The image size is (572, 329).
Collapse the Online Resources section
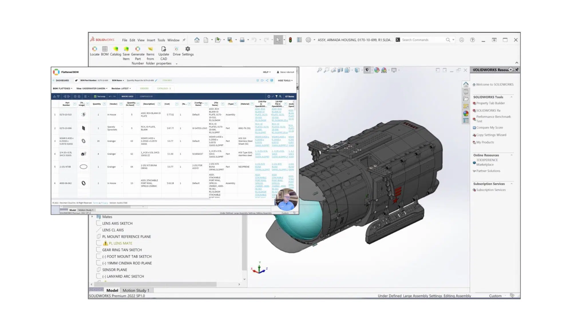coord(511,155)
